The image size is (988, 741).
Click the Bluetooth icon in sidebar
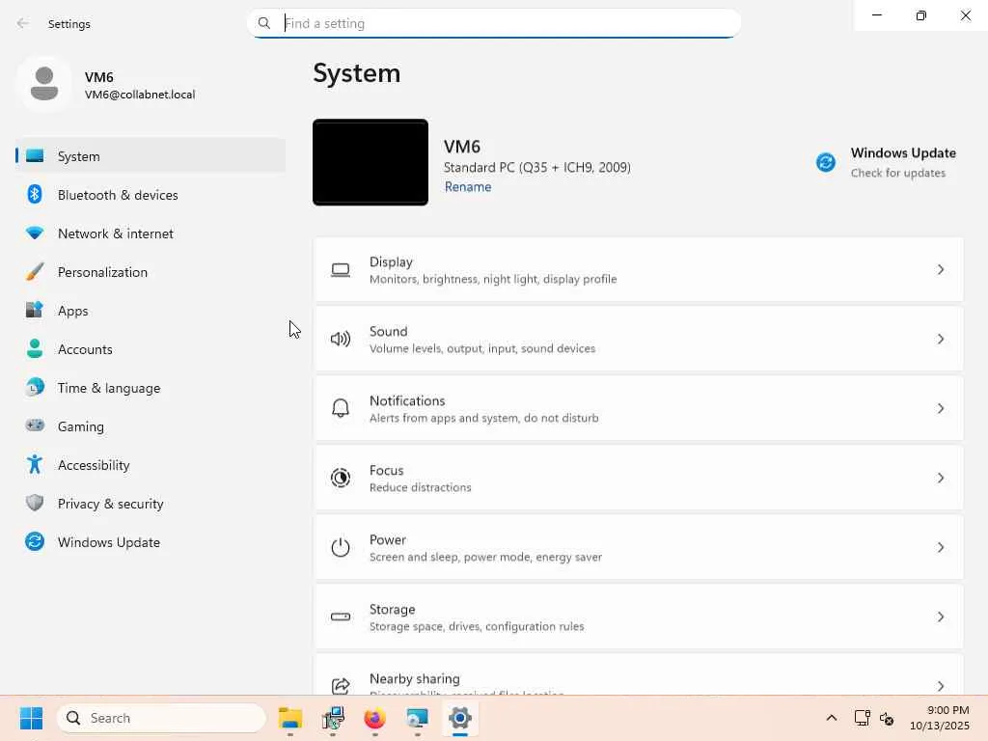click(x=35, y=194)
